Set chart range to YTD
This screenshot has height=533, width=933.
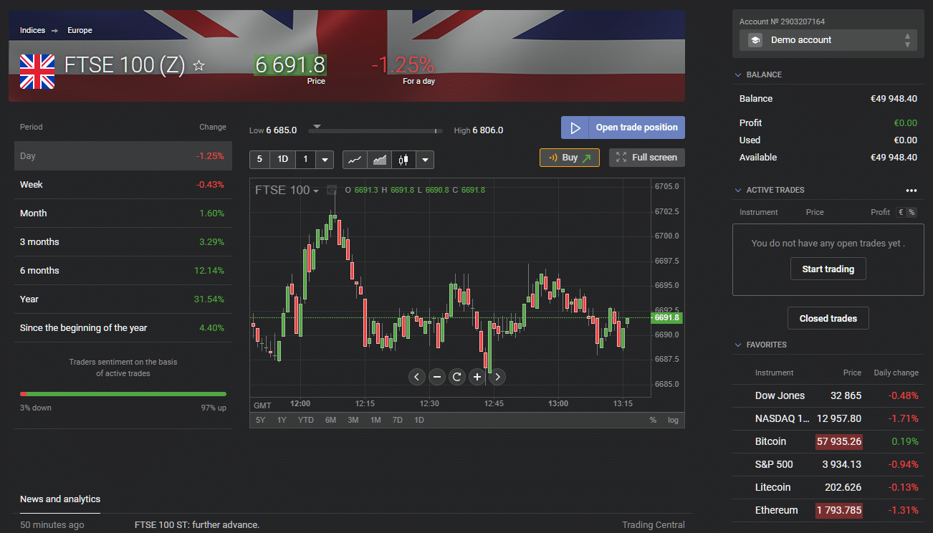click(x=306, y=420)
